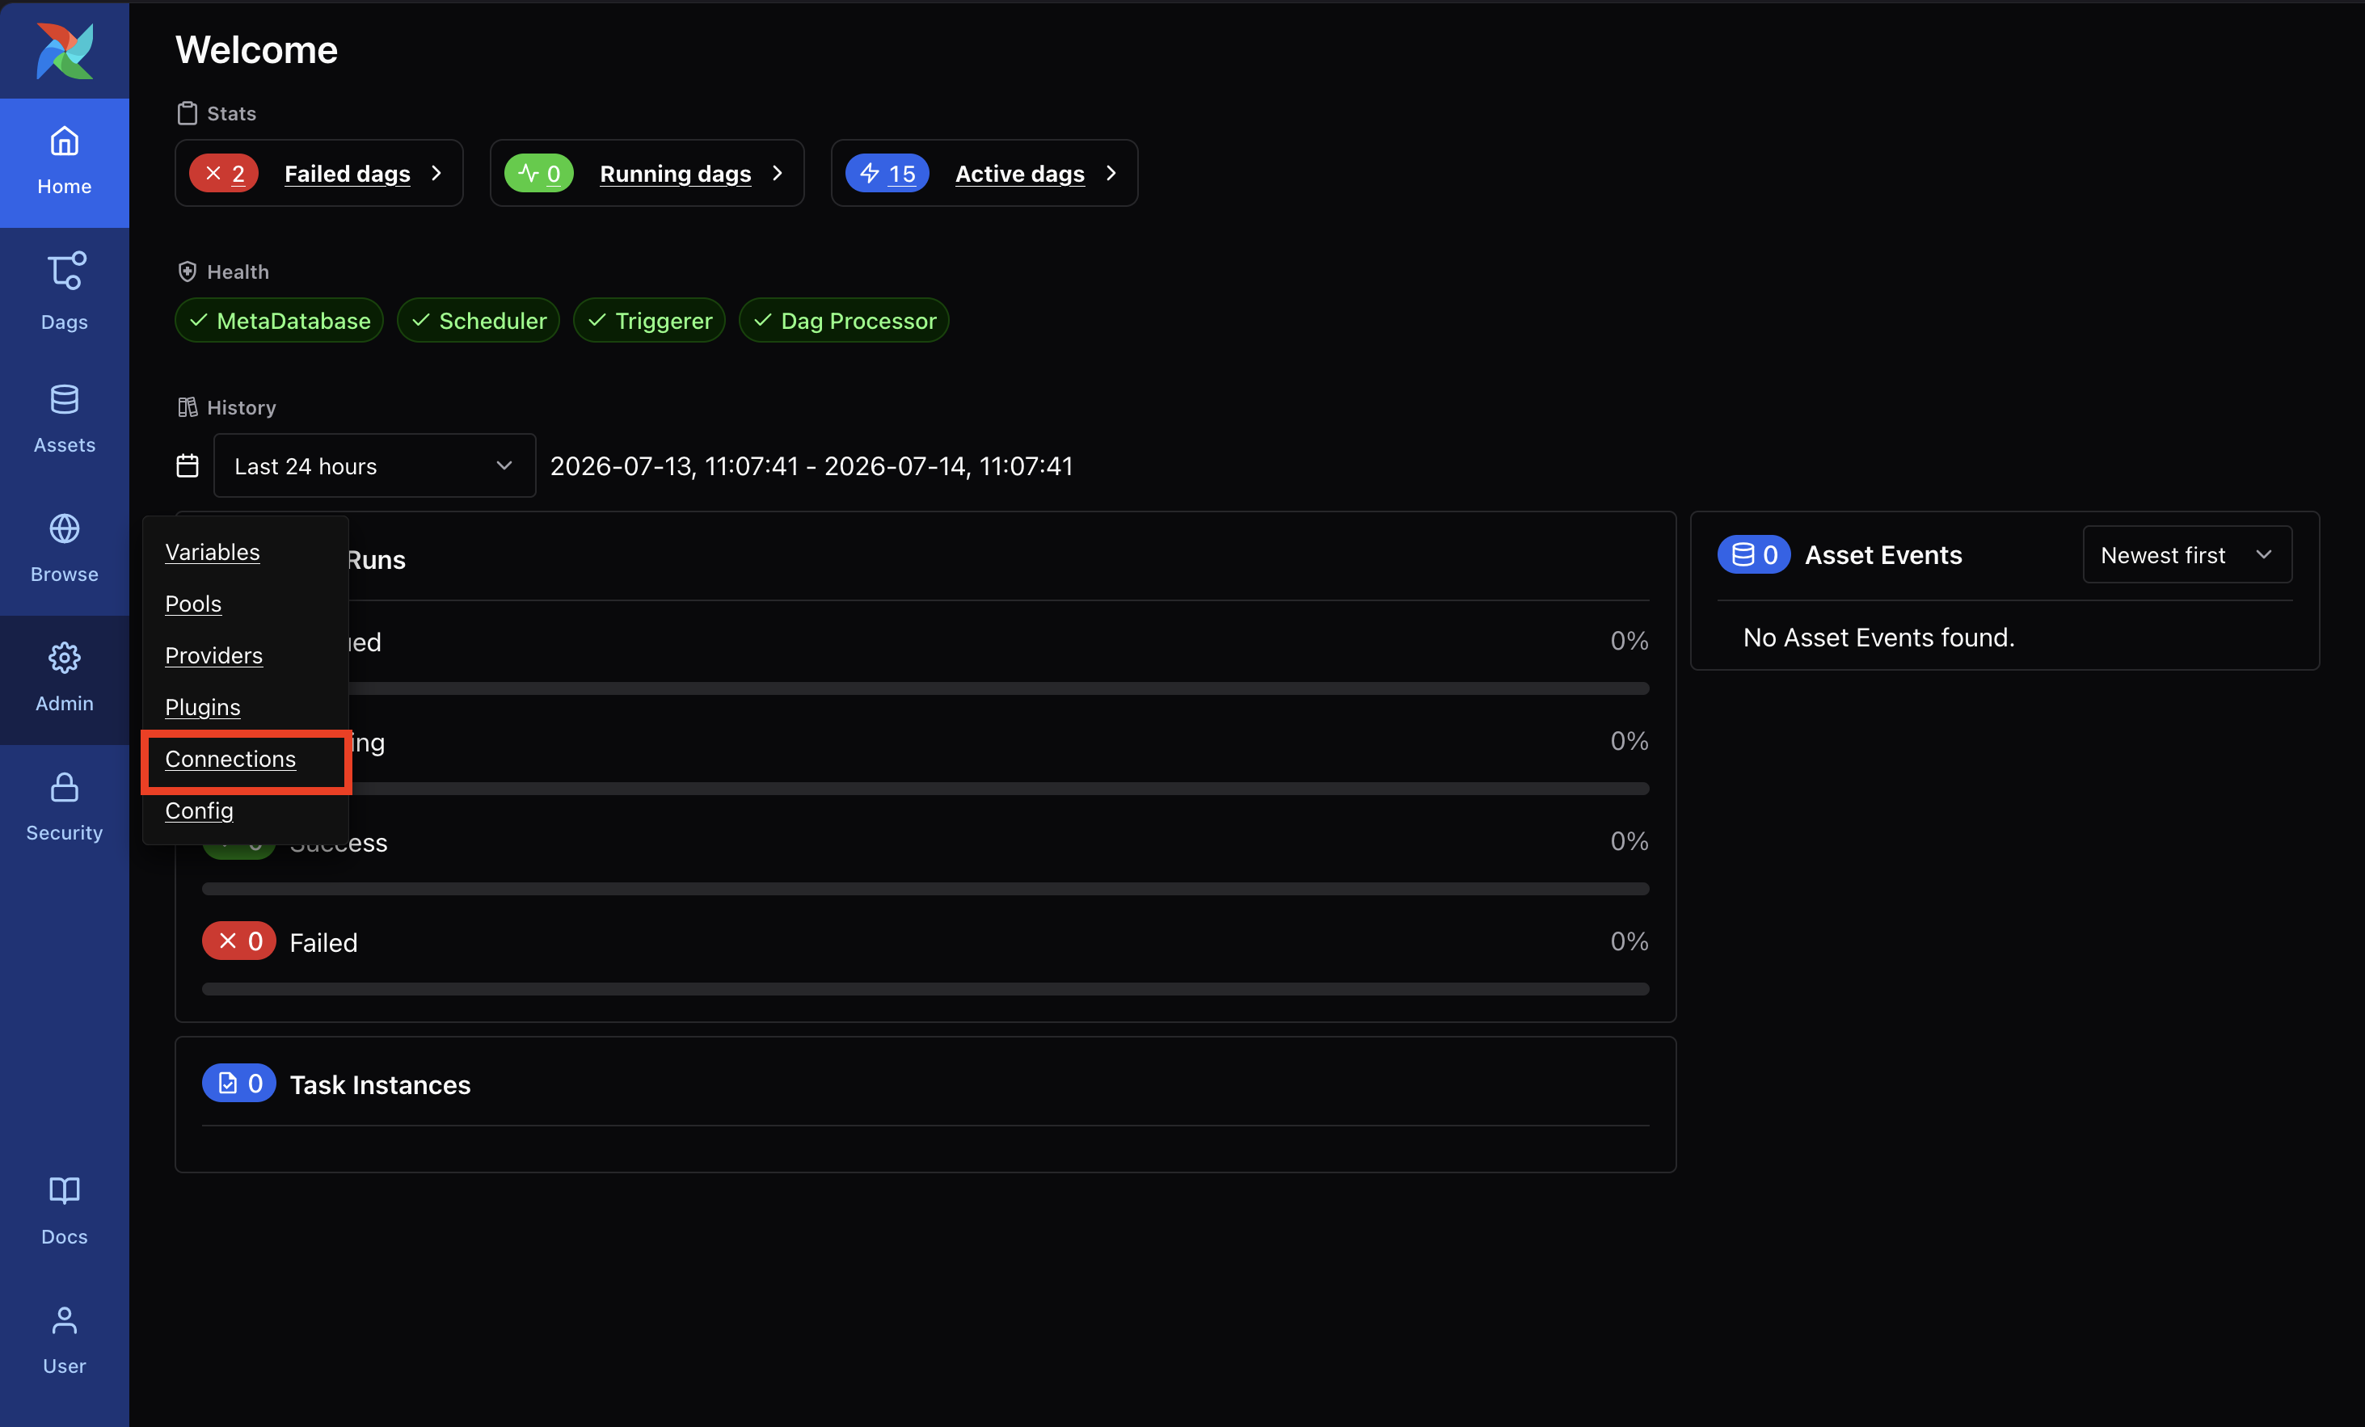
Task: Click the green running dags count badge
Action: (x=538, y=174)
